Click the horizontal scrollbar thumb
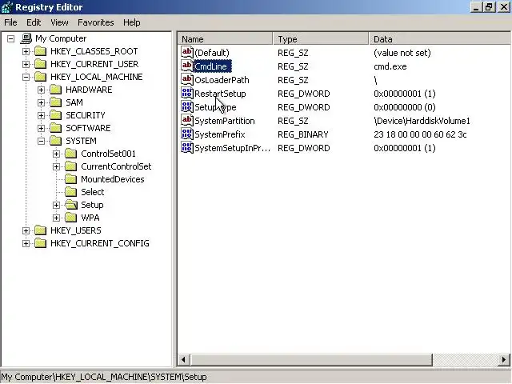Screen dimensions: 512x384 coord(310,359)
